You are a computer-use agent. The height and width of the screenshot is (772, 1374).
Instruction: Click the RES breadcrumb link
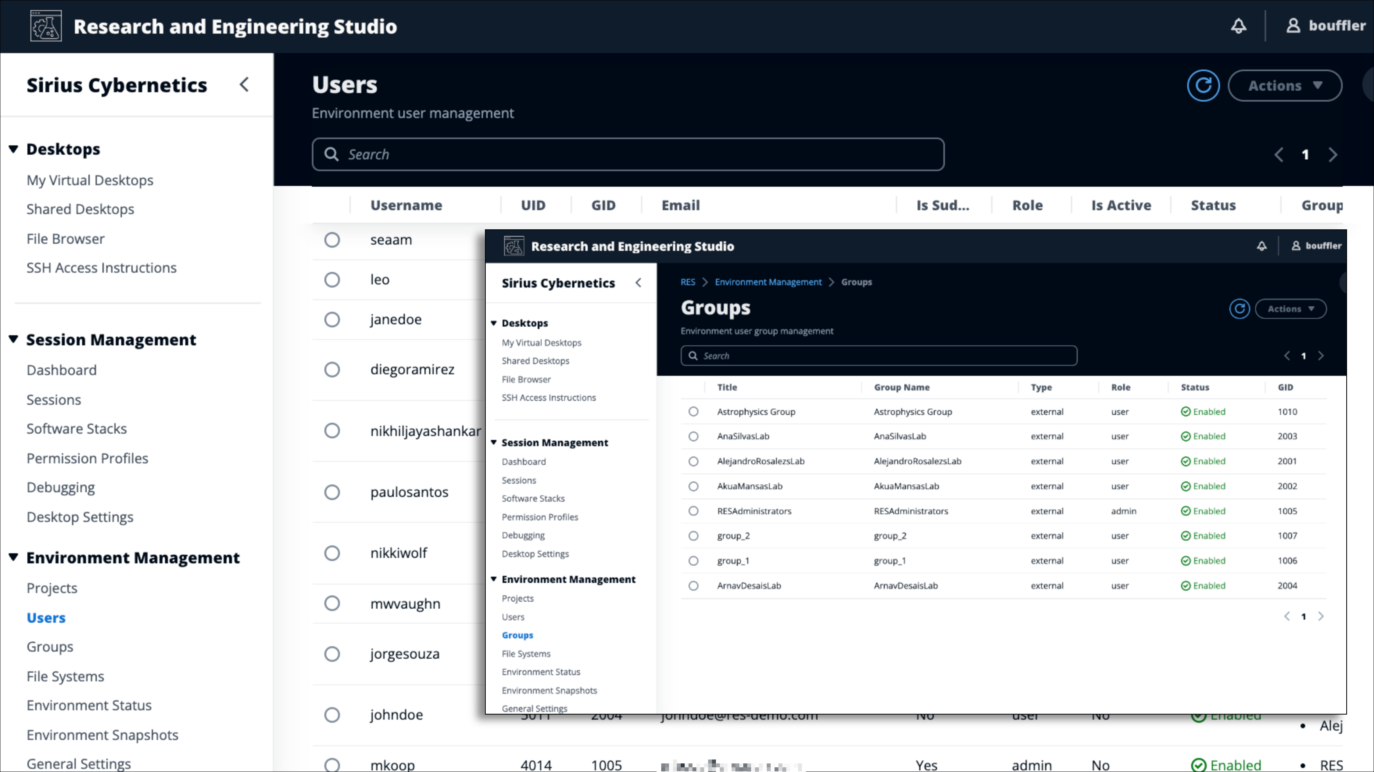point(687,282)
